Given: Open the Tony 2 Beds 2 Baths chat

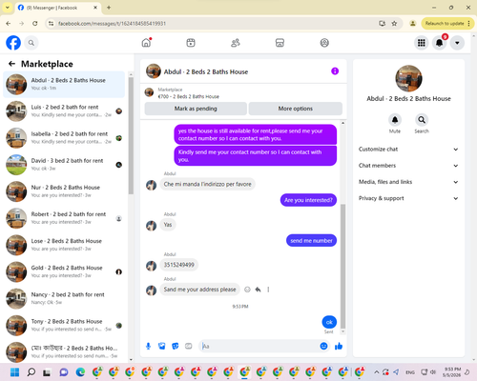Looking at the screenshot, I should [x=64, y=325].
